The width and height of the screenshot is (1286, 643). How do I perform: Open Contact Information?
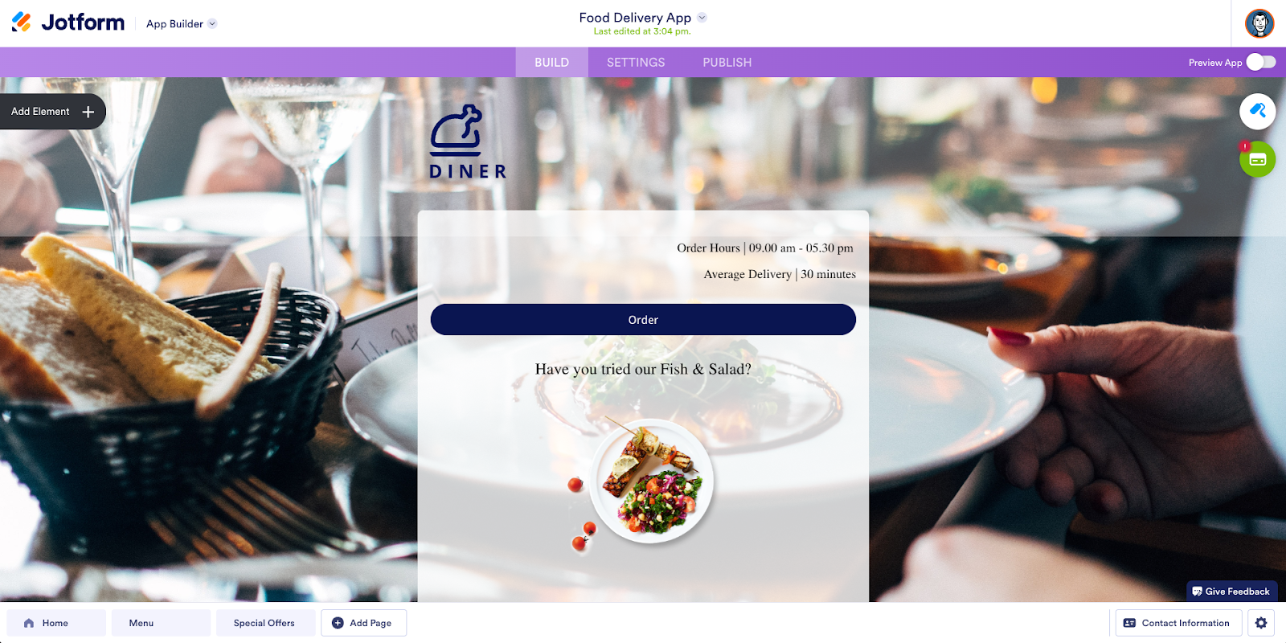[x=1178, y=623]
